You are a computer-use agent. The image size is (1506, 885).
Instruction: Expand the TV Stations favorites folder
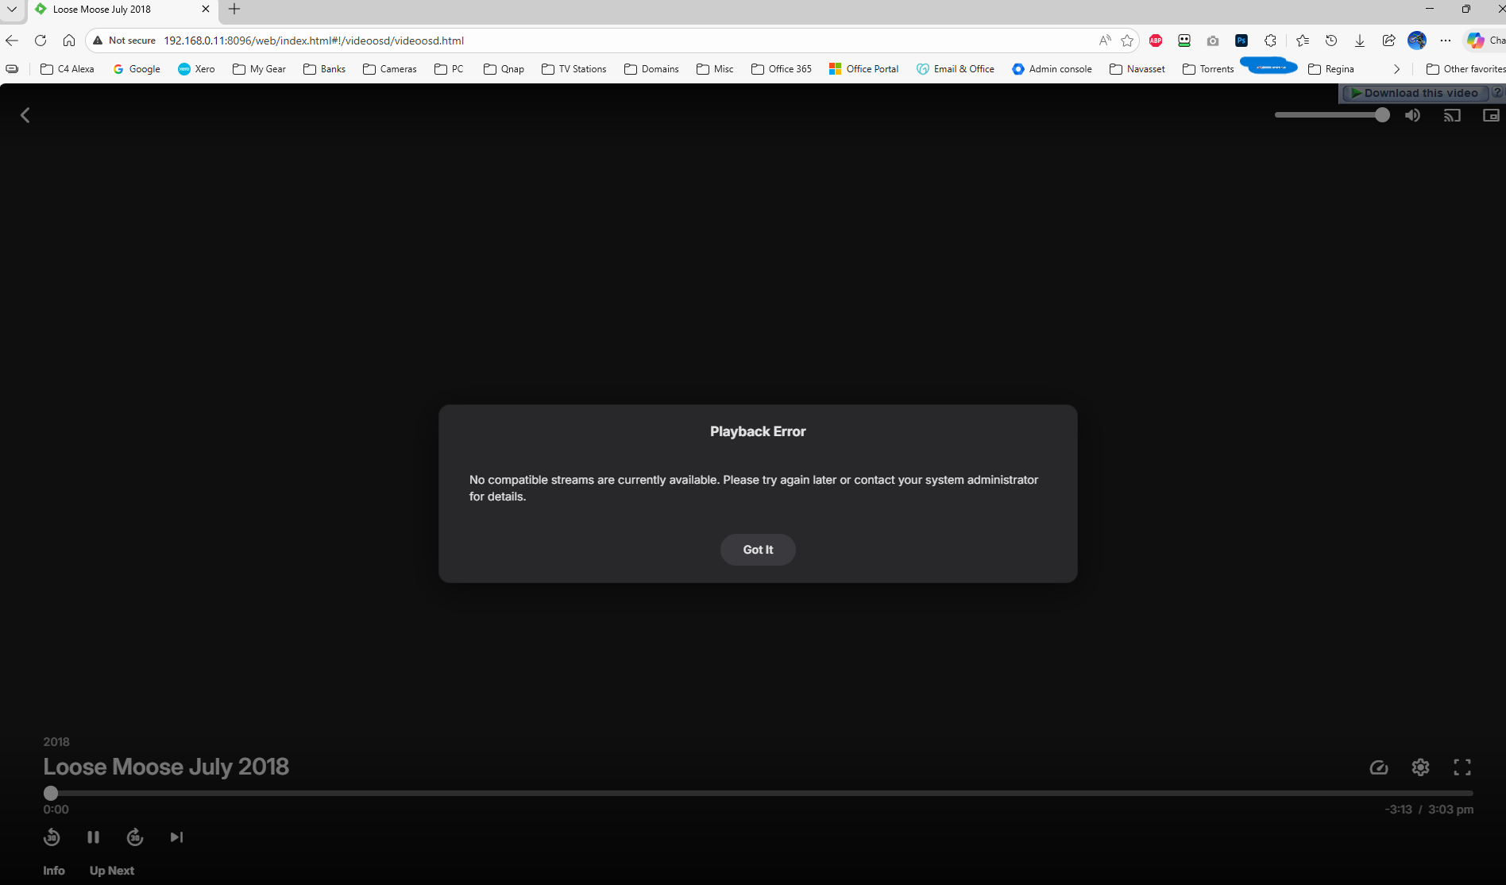point(573,69)
